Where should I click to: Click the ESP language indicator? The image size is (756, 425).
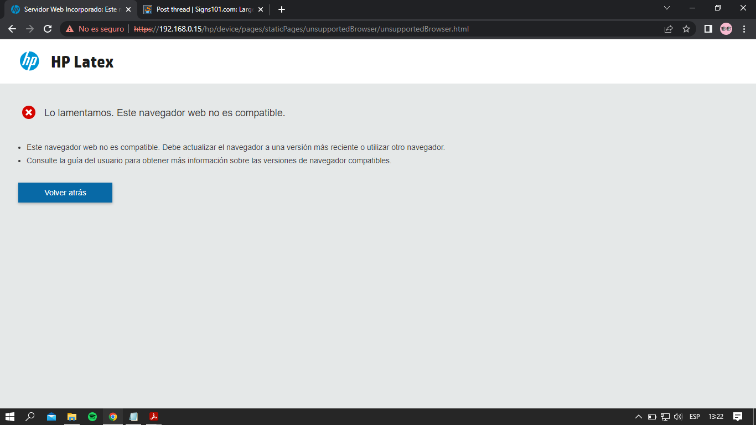click(x=695, y=417)
